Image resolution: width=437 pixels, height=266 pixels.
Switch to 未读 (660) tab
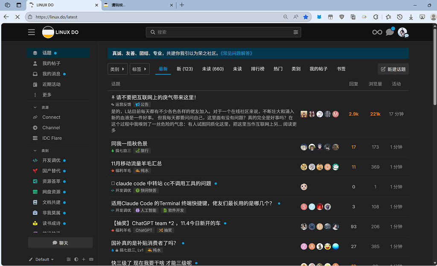pos(213,69)
